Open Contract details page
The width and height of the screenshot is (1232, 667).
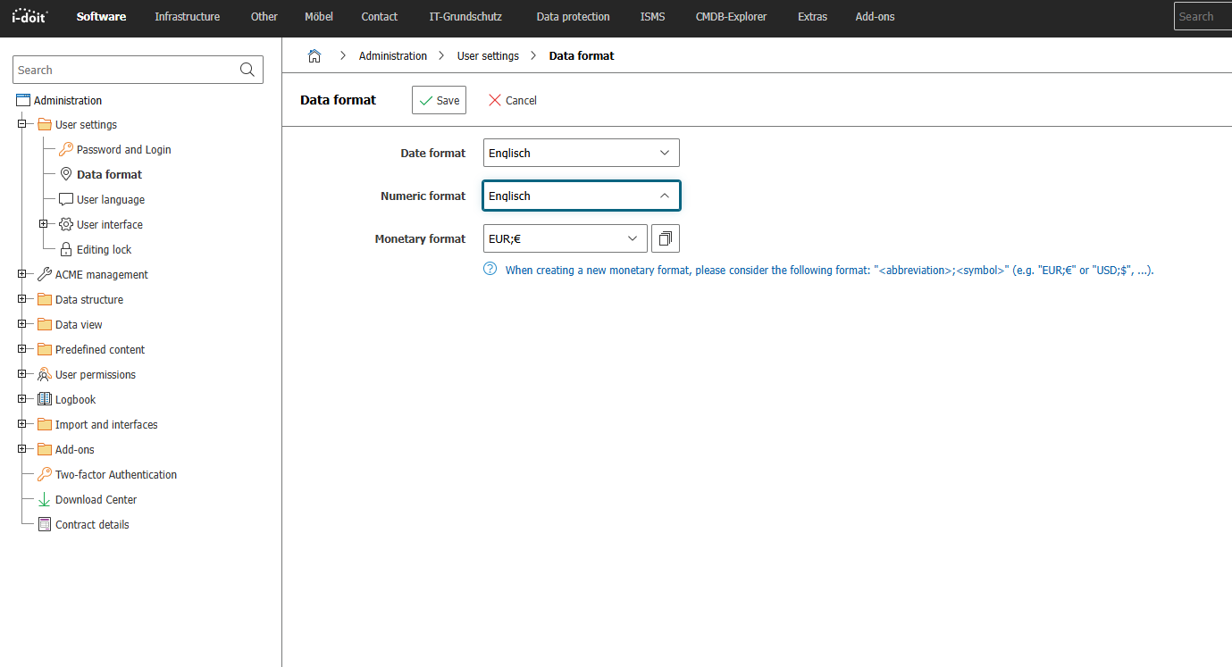92,525
